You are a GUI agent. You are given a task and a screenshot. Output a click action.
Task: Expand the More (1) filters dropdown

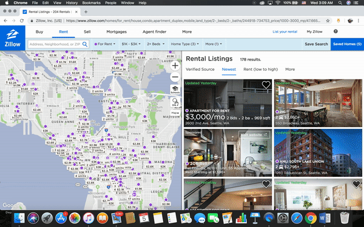coord(214,44)
